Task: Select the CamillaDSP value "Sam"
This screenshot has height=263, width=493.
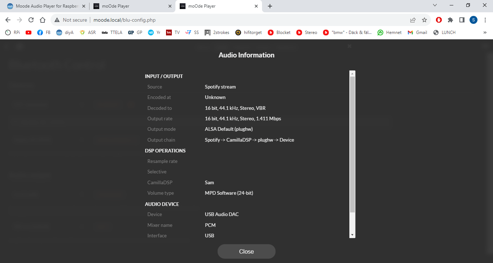Action: (x=209, y=182)
